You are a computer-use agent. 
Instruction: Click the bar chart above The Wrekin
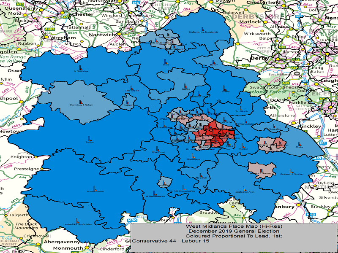click(x=131, y=88)
